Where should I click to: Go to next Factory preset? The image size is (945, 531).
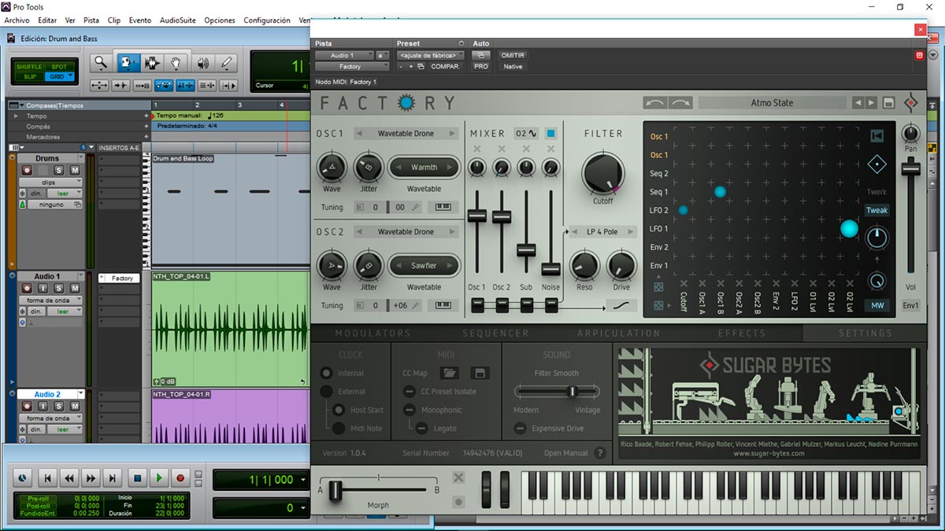click(871, 102)
